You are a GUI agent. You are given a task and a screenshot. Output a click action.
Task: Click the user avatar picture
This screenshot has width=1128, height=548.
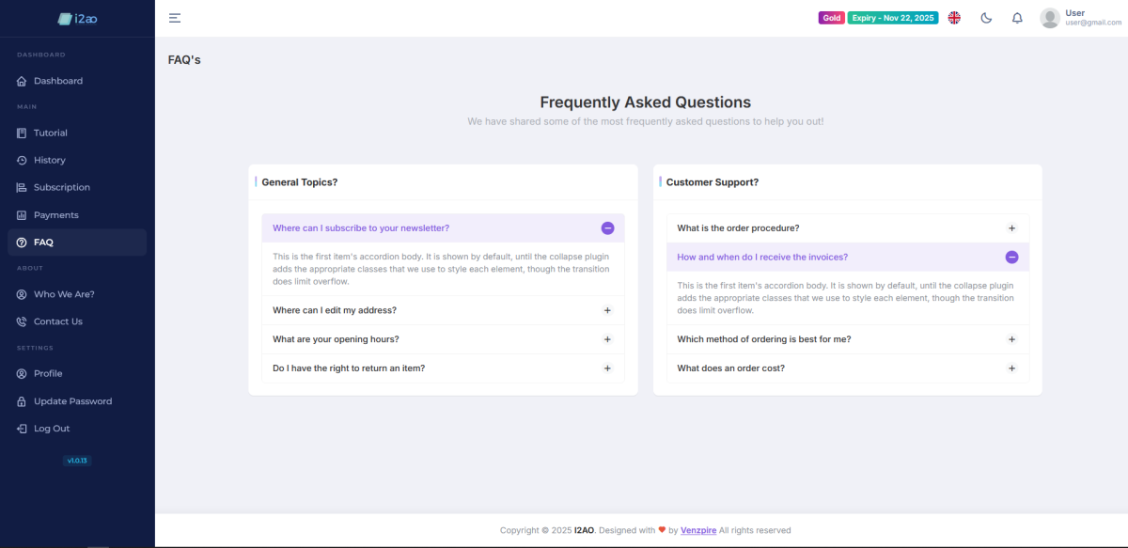(1050, 18)
